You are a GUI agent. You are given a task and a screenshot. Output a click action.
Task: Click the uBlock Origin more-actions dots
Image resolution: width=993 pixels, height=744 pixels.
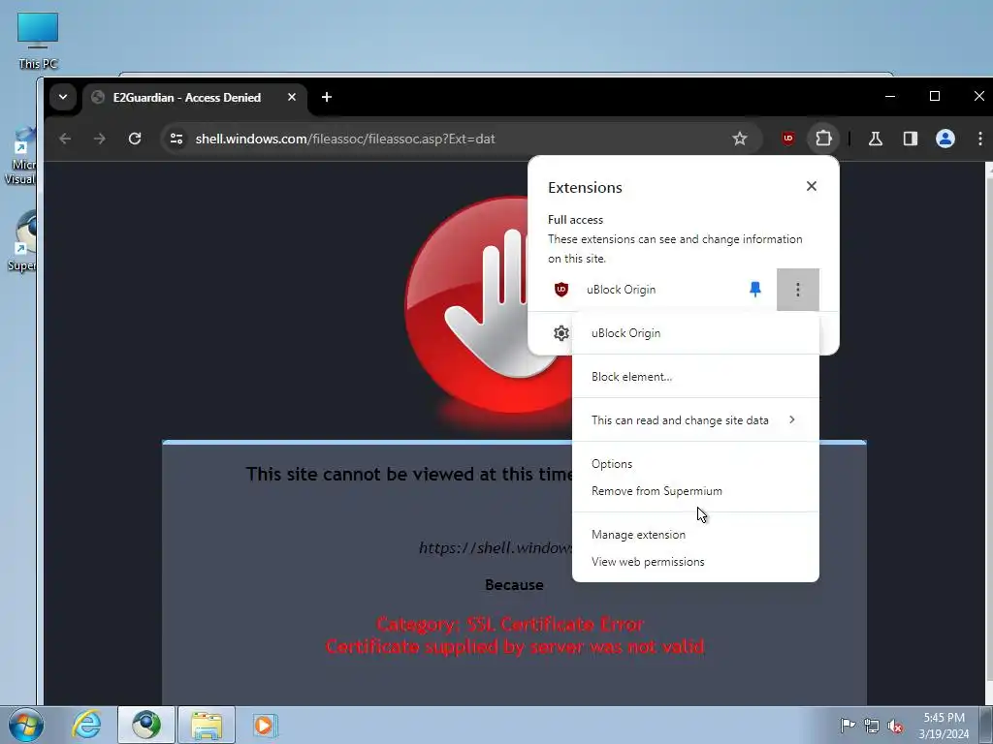tap(797, 289)
